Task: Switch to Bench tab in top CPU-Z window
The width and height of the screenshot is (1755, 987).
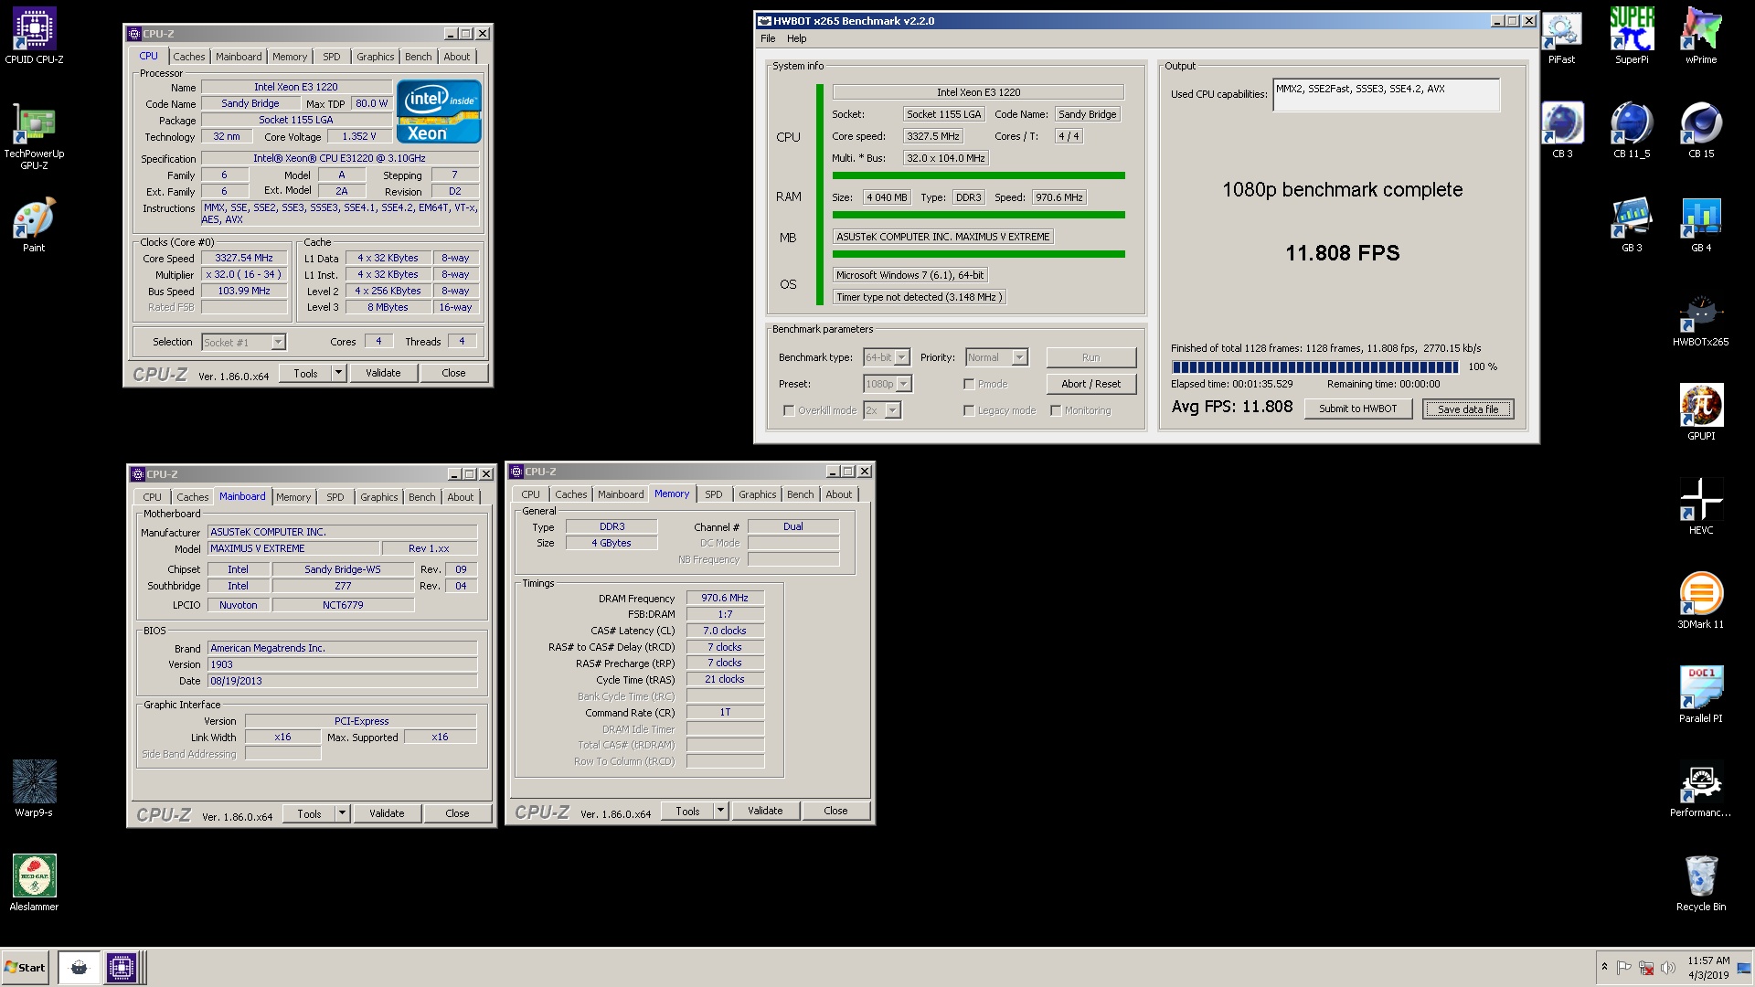Action: tap(418, 57)
